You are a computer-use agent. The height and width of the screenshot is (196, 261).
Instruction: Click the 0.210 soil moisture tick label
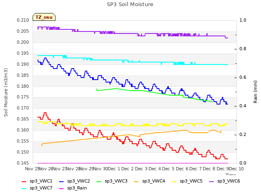tap(23, 20)
